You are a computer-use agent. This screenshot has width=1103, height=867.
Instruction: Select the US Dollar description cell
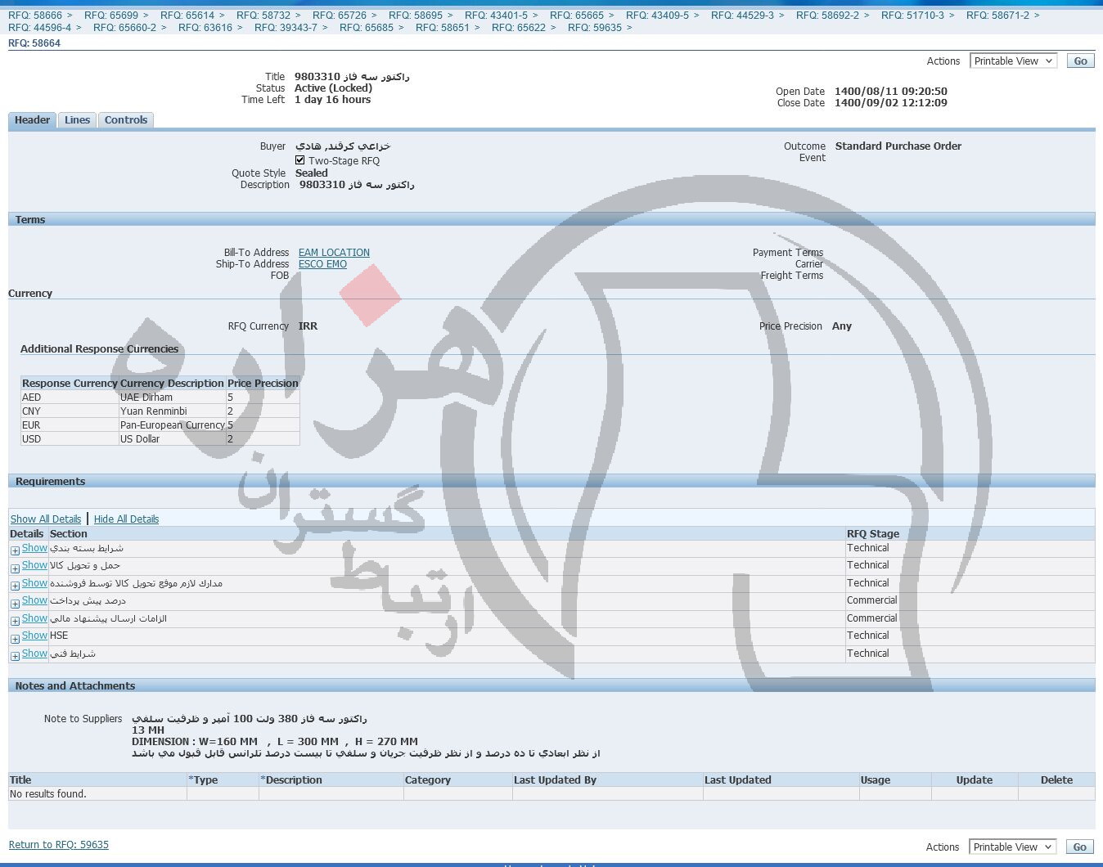click(173, 439)
